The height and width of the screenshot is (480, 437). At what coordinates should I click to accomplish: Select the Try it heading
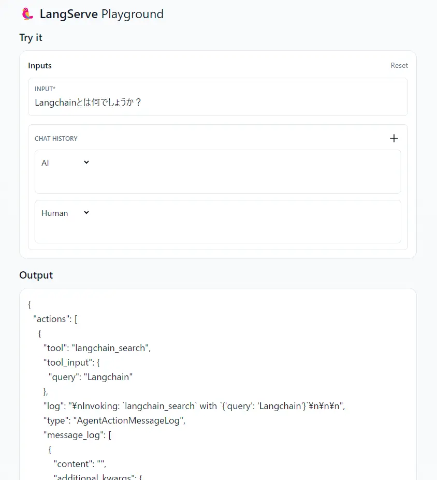click(31, 38)
